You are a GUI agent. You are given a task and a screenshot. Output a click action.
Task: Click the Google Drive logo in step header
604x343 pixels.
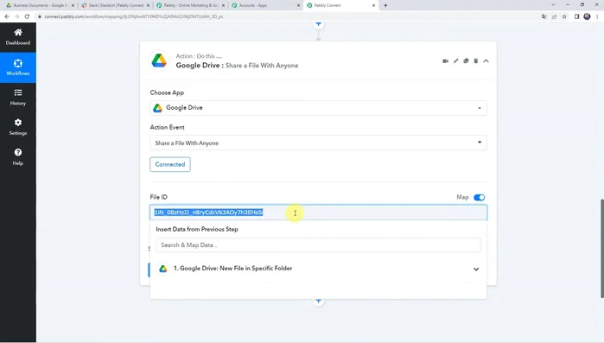159,60
